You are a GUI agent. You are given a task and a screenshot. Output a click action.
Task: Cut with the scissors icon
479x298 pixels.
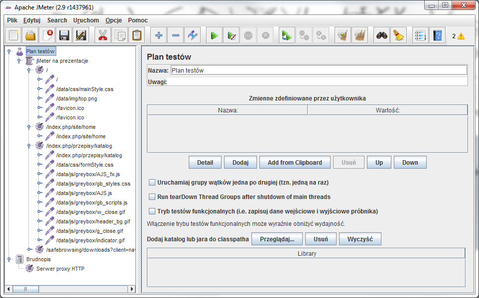103,35
